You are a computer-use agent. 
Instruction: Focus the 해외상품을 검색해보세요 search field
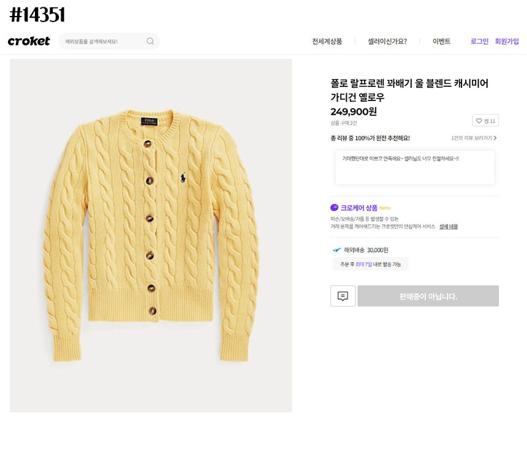pyautogui.click(x=101, y=42)
